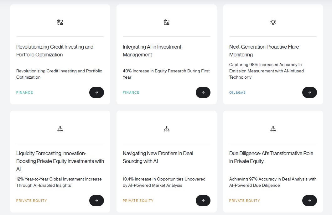
Task: Click arrow button on Flare Monitoring card
Action: click(309, 92)
